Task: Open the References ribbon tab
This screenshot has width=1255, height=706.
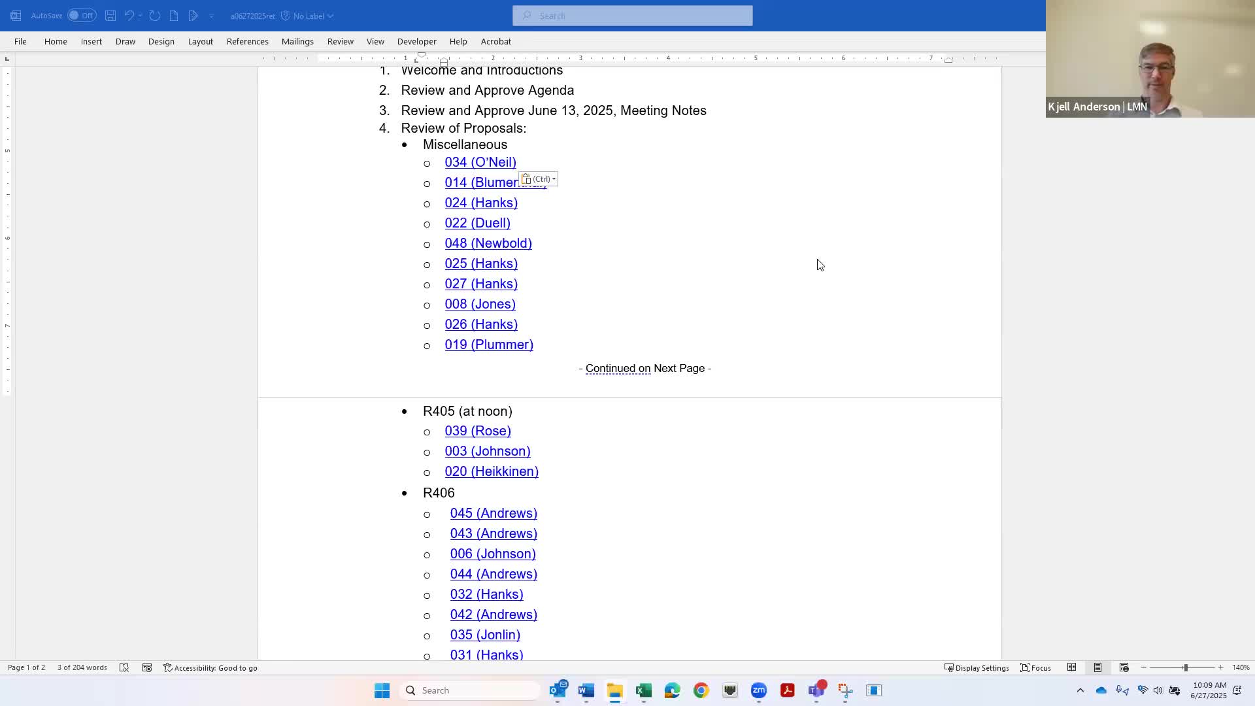Action: (x=247, y=41)
